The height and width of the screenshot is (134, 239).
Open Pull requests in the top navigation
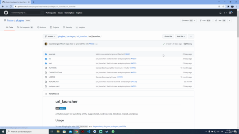tap(51, 13)
